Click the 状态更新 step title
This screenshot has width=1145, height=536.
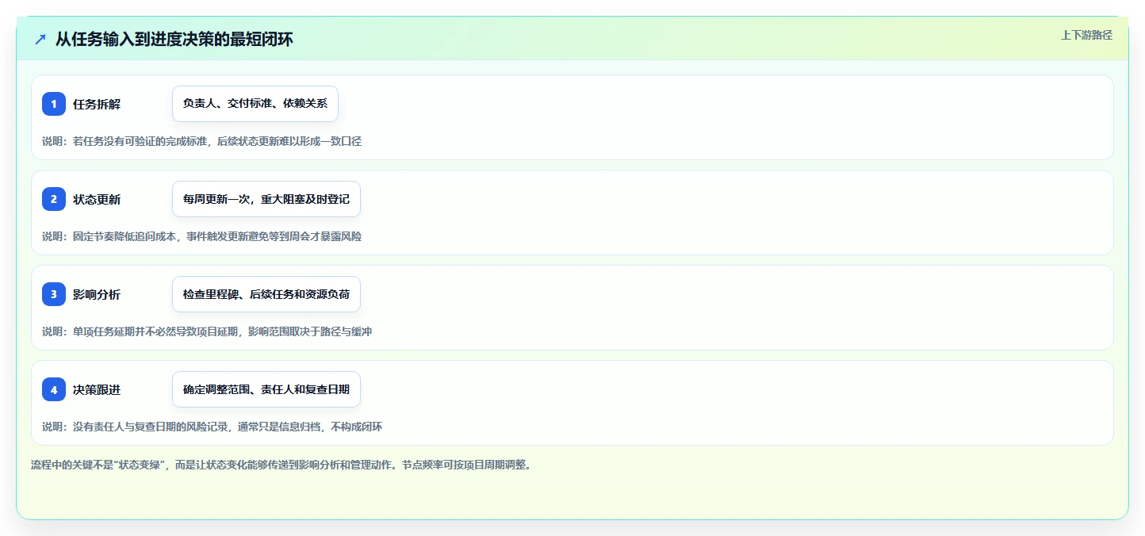[97, 199]
